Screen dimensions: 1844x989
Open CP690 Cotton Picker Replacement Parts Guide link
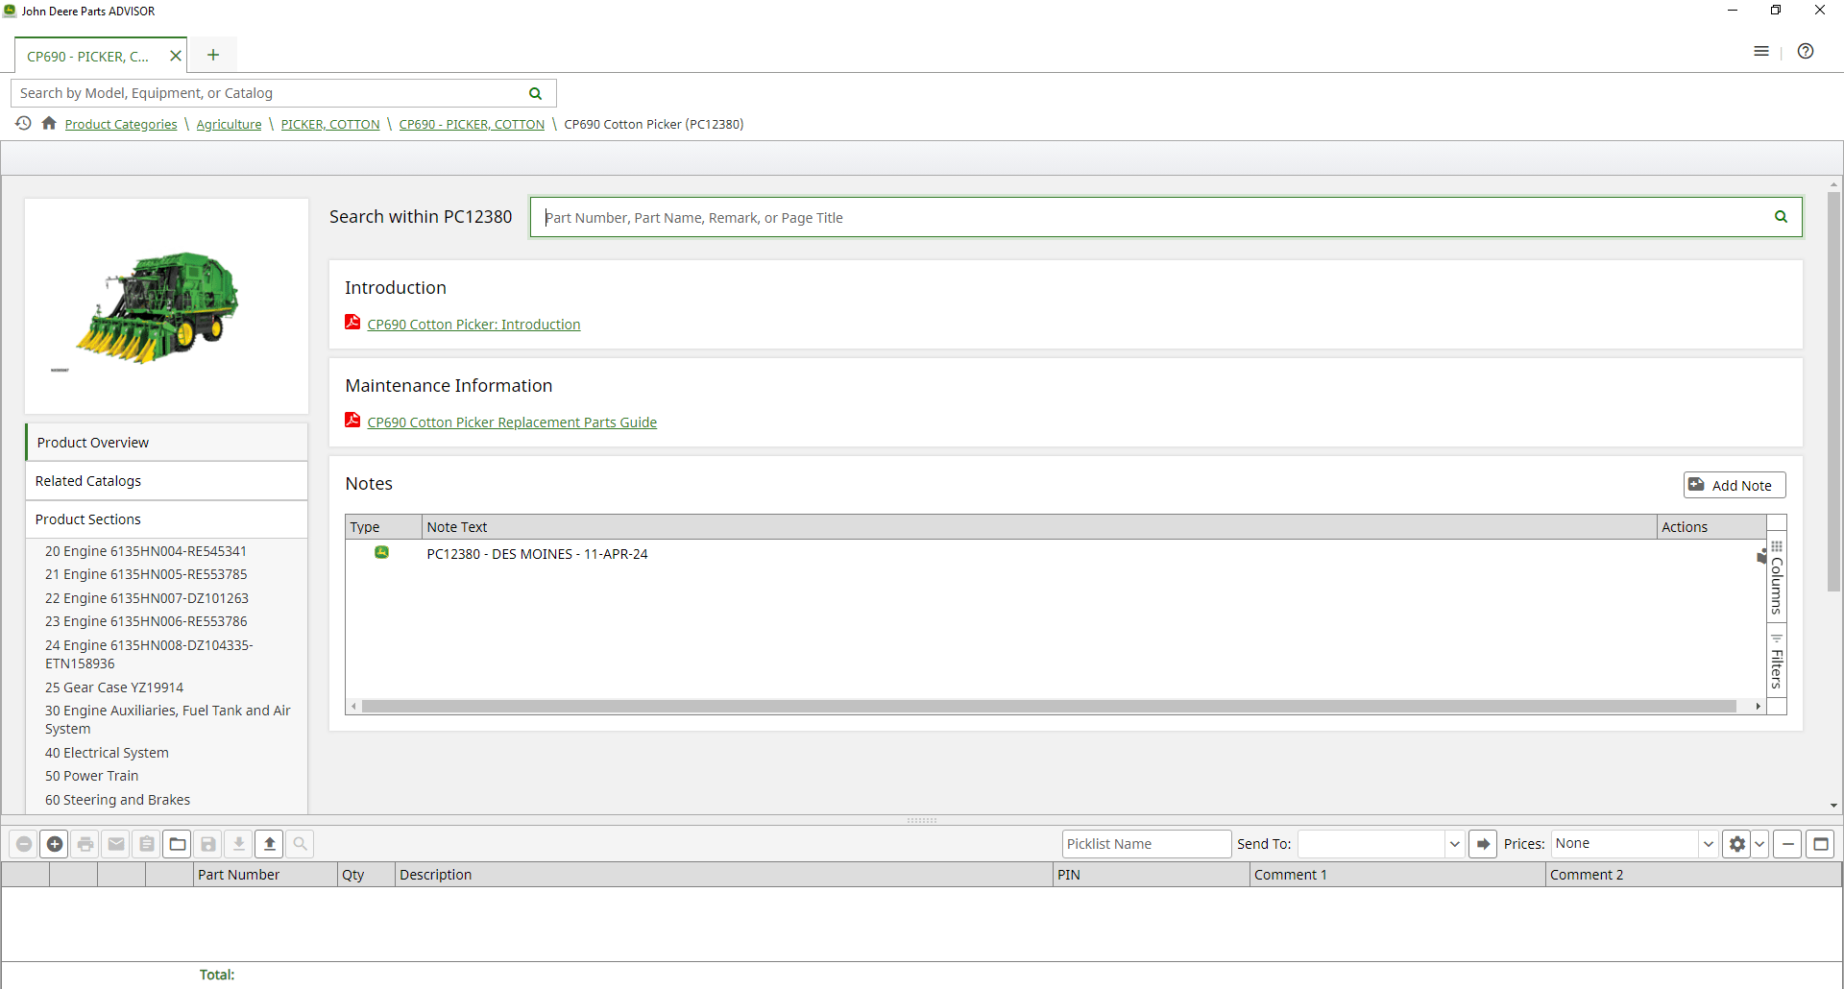pyautogui.click(x=512, y=422)
